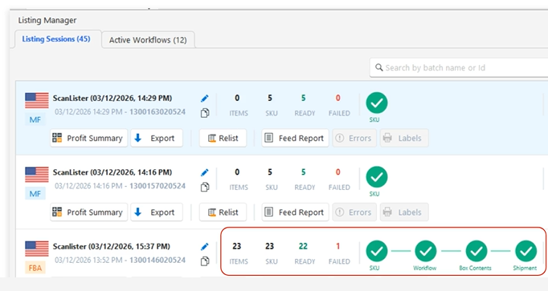Click the 1 FAILED count

338,246
